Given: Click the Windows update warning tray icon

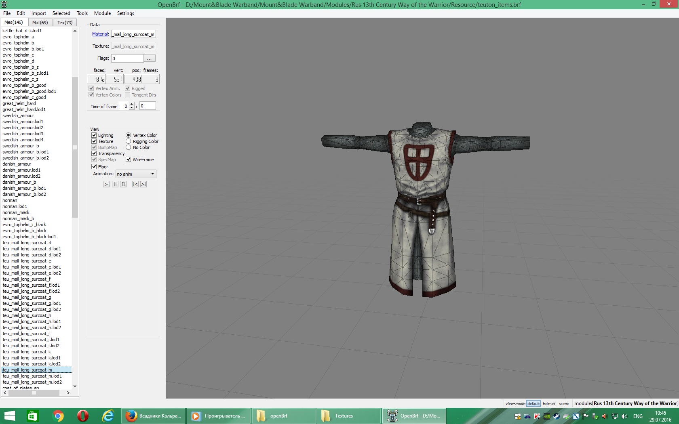Looking at the screenshot, I should (518, 416).
